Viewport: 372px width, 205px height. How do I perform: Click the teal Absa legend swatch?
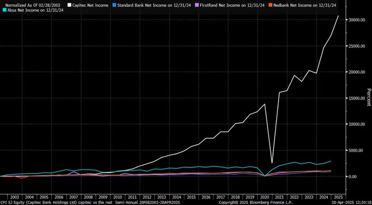(x=4, y=10)
